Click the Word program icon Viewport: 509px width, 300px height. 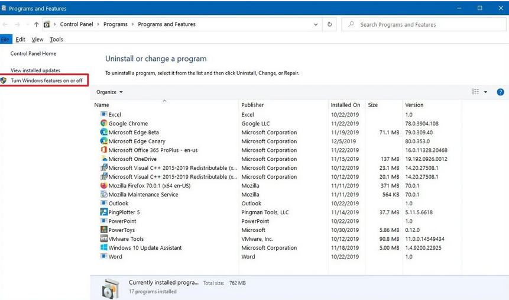103,256
